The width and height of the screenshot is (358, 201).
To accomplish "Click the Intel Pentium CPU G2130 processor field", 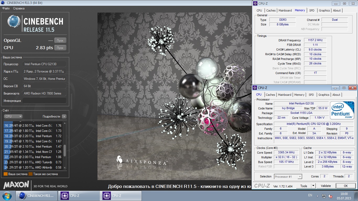I will pyautogui.click(x=44, y=64).
